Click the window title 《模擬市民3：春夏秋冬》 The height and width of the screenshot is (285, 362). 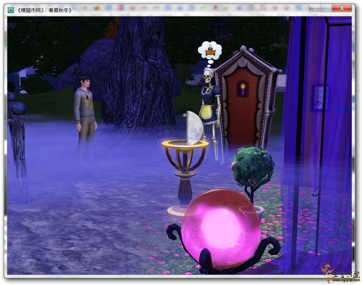click(44, 10)
